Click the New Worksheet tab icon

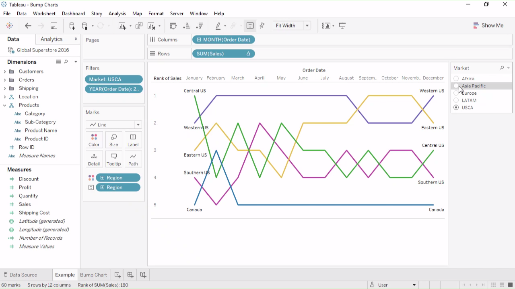point(117,275)
